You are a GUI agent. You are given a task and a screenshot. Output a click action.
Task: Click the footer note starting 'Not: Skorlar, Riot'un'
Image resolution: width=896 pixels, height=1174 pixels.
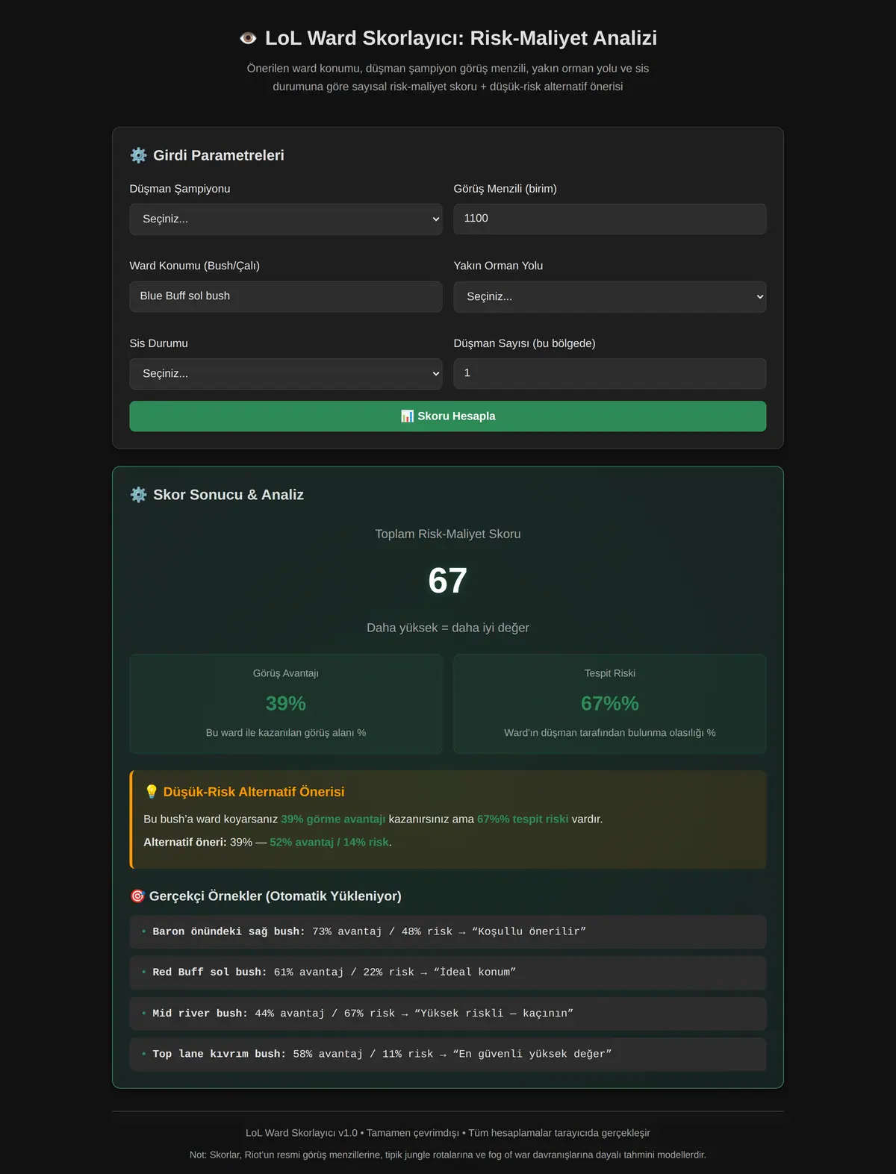pos(448,1155)
